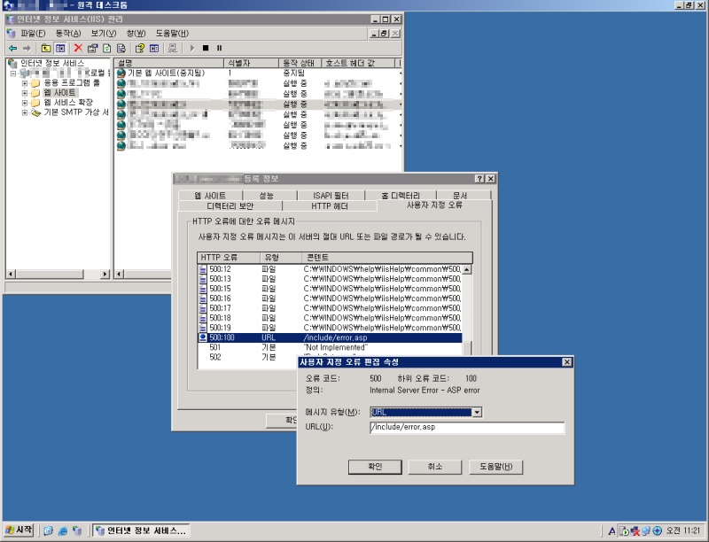The image size is (709, 542).
Task: Click globe icon of the stopped default web site
Action: 121,74
